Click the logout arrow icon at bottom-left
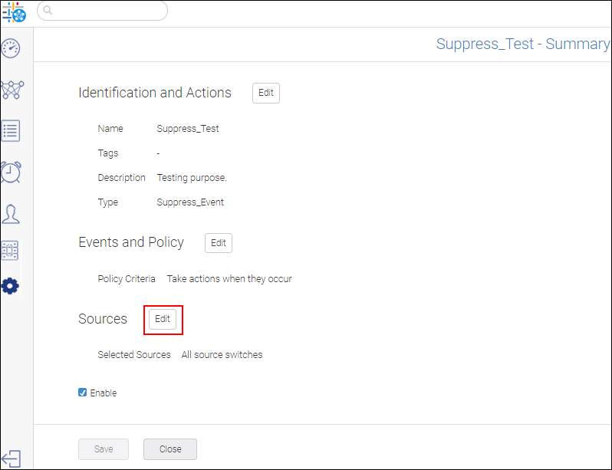Viewport: 612px width, 470px height. point(11,458)
